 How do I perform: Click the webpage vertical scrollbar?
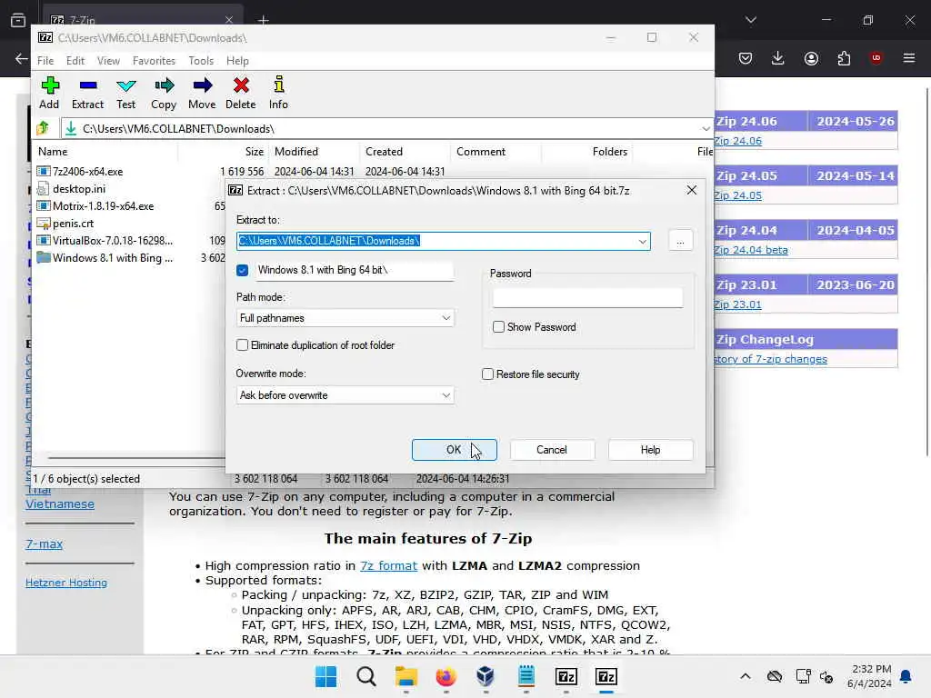pyautogui.click(x=926, y=272)
